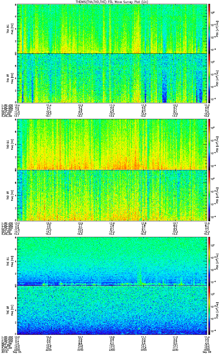This screenshot has height=354, width=221.
Task: Click the PSD [nT²/Hz] label of THA B-perpendicular color bar
Action: pyautogui.click(x=217, y=29)
